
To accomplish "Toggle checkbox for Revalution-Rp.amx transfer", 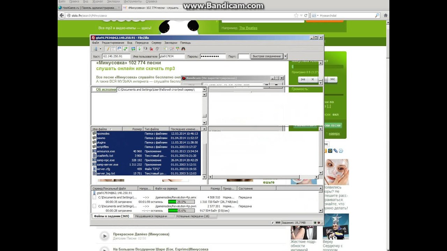I will tap(94, 197).
